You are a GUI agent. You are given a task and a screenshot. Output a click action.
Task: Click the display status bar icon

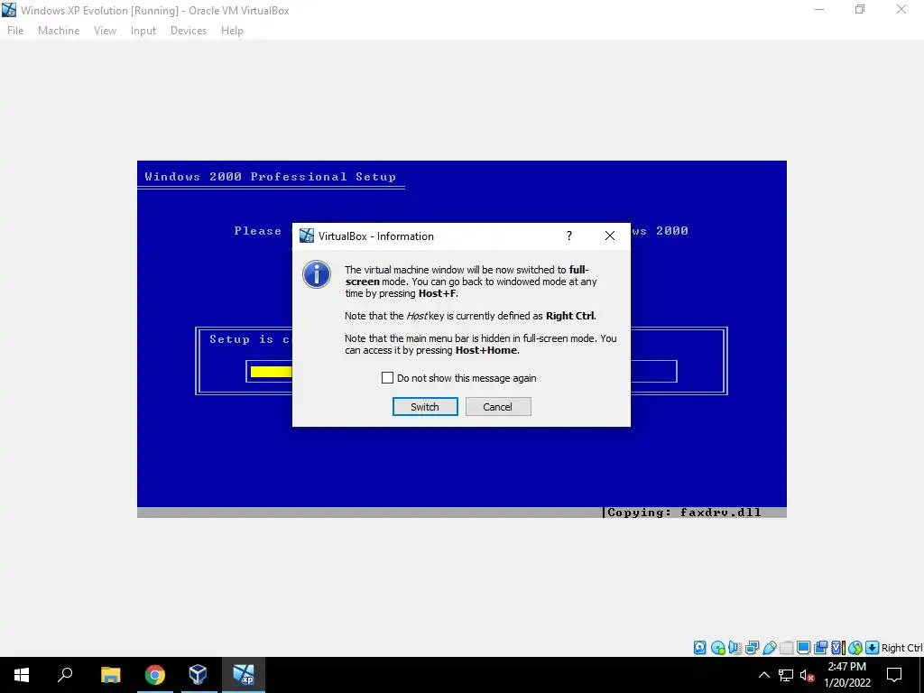tap(803, 648)
